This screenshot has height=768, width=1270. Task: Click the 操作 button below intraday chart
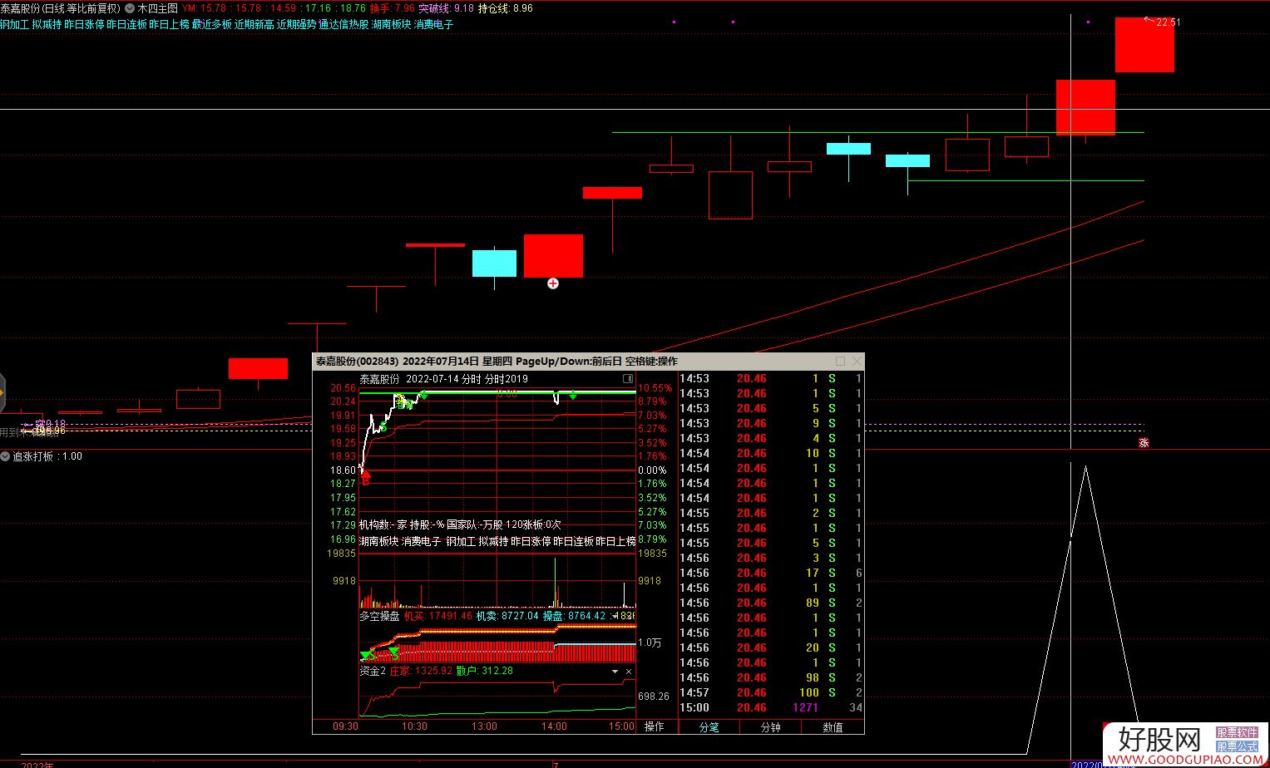click(655, 726)
